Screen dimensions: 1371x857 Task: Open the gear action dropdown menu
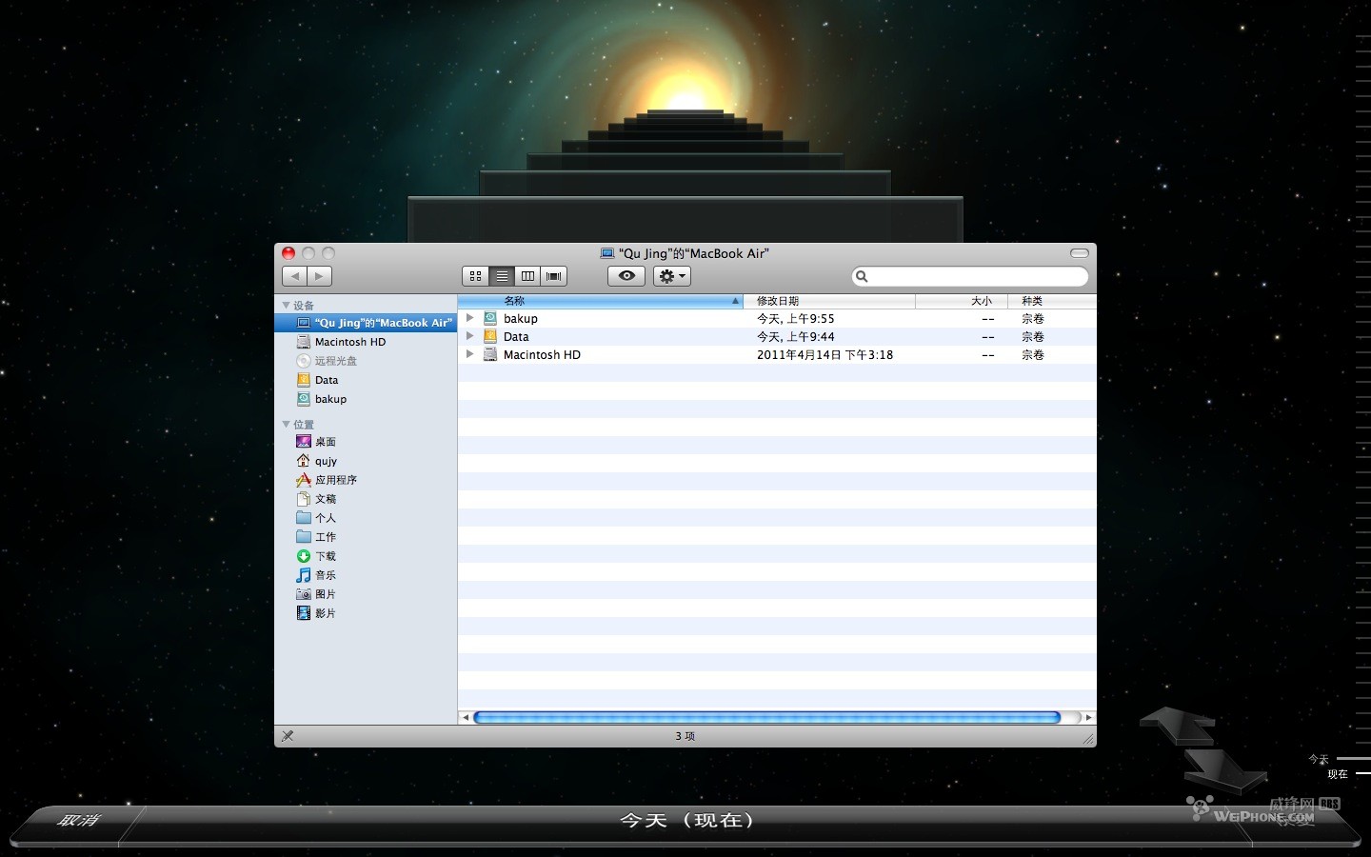[672, 276]
